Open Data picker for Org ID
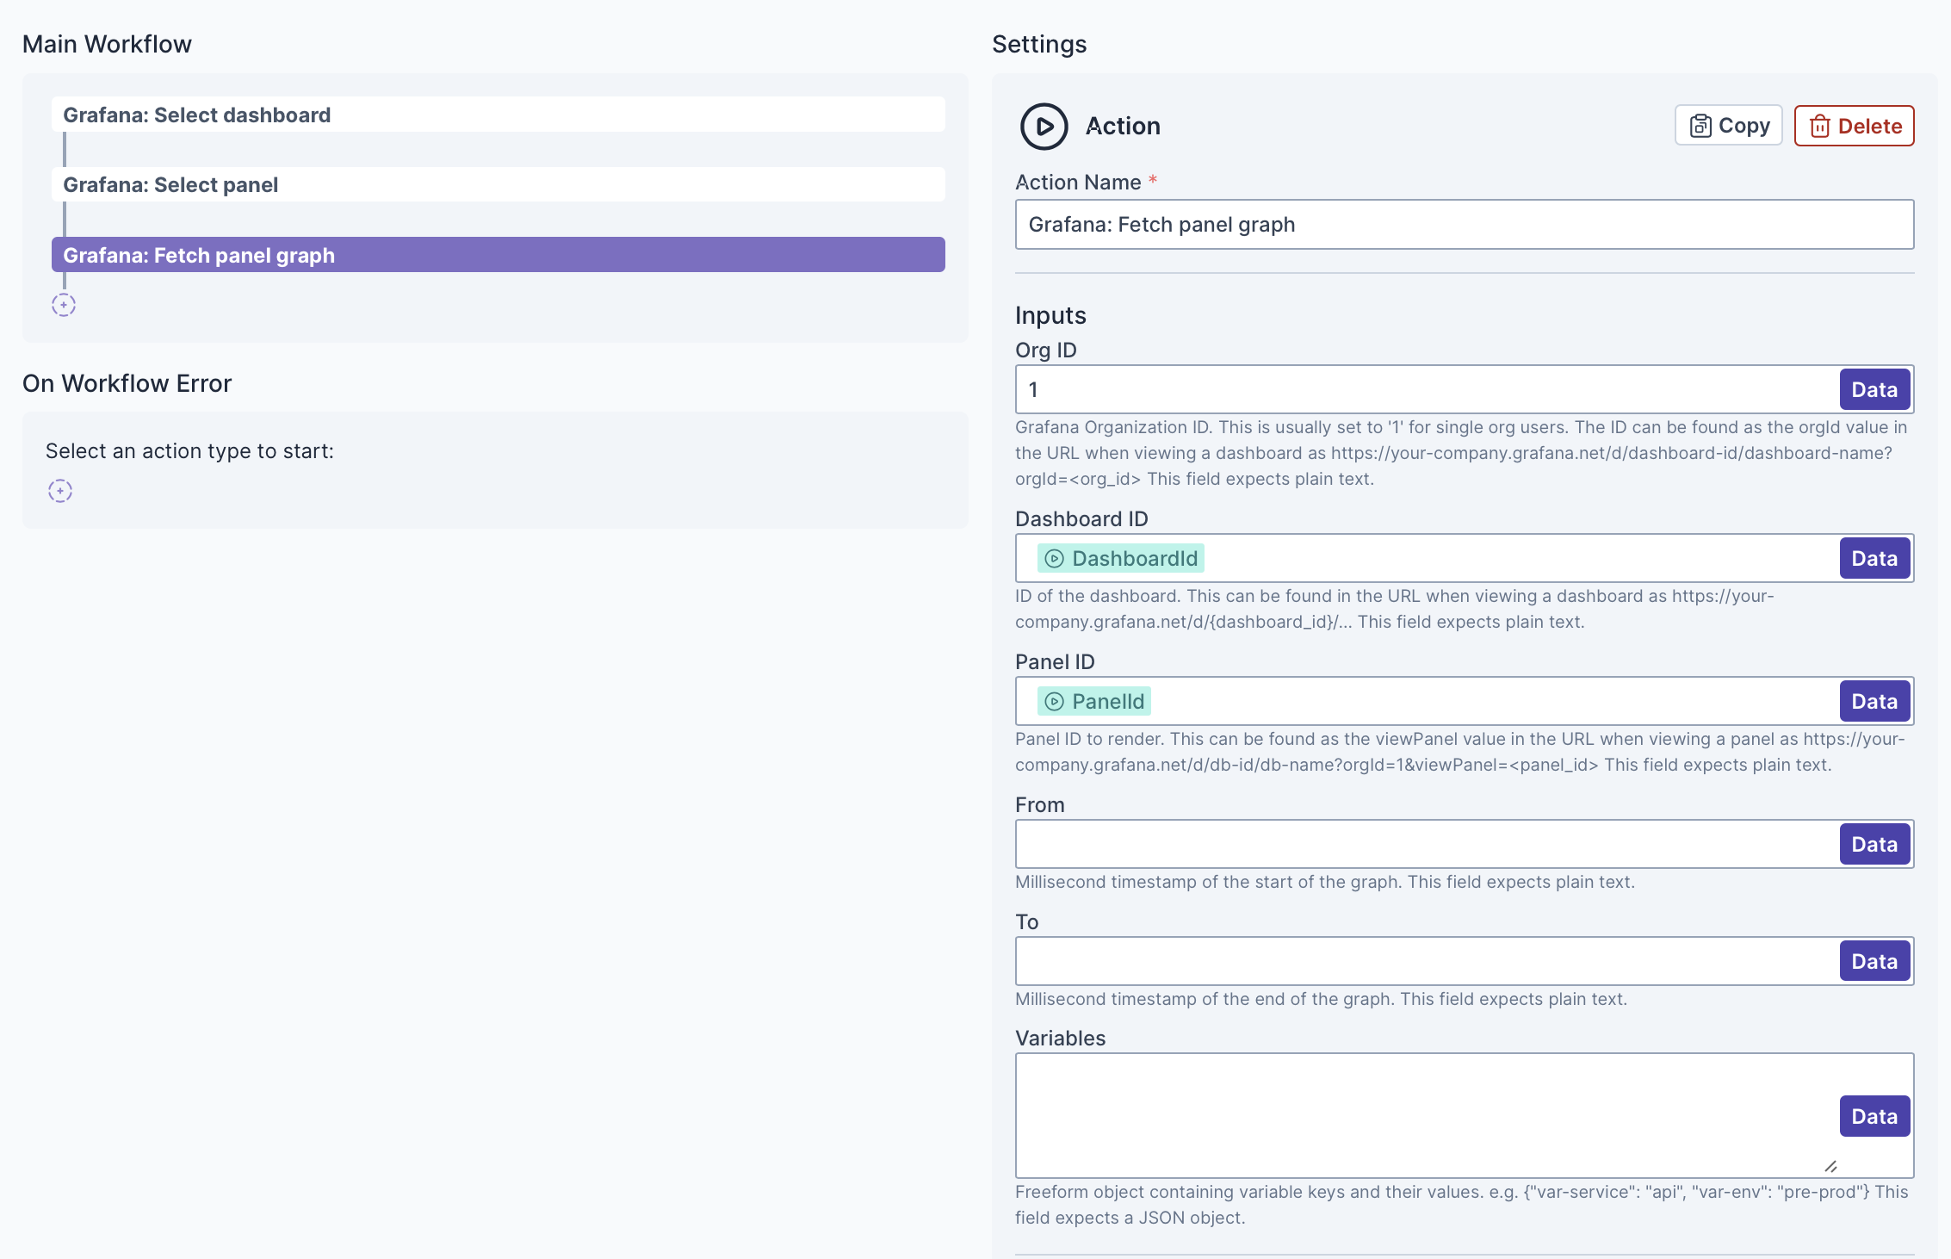Viewport: 1951px width, 1259px height. 1874,389
